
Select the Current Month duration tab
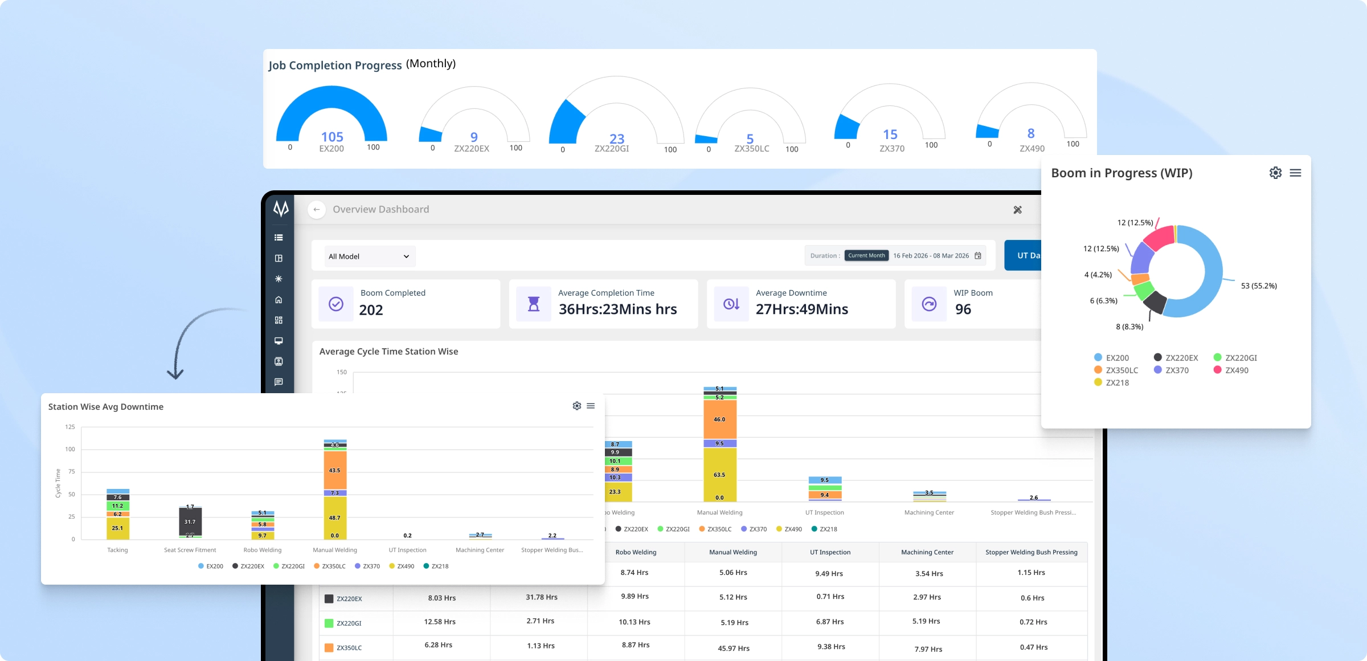866,256
